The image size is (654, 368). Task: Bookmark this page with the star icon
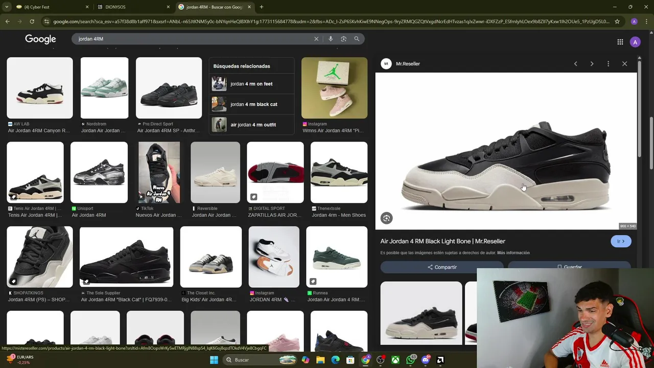pyautogui.click(x=617, y=21)
